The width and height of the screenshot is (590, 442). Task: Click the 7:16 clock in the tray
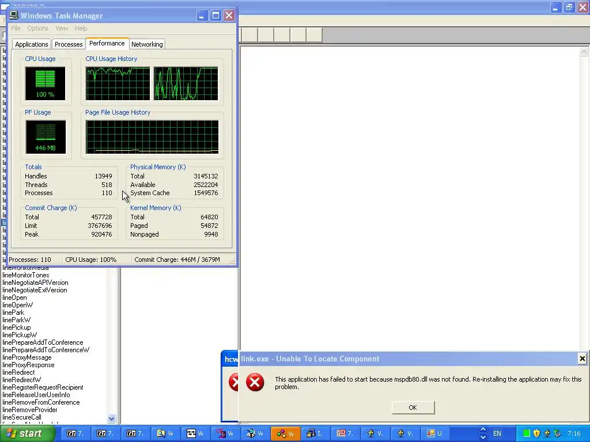(574, 433)
